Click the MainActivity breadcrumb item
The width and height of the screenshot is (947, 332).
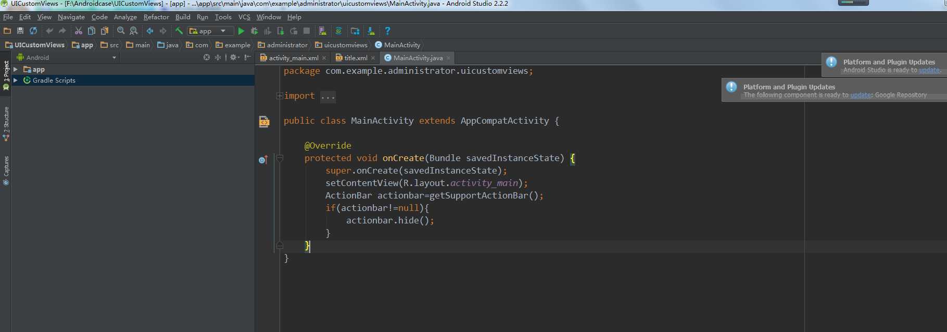(398, 45)
